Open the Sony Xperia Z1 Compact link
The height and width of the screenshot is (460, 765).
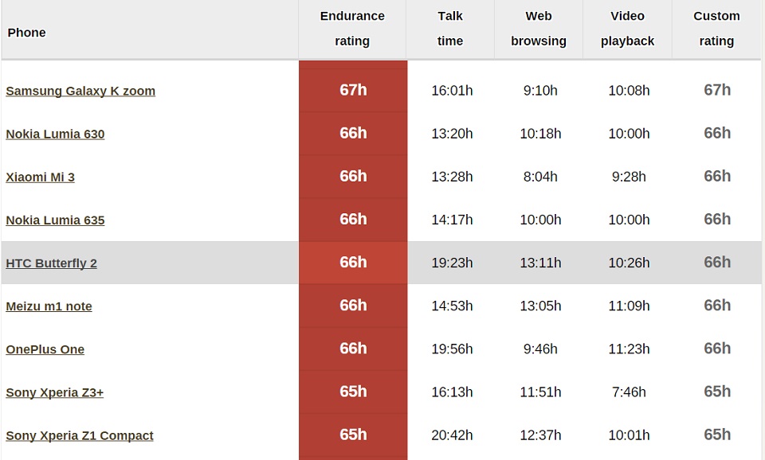(x=80, y=435)
